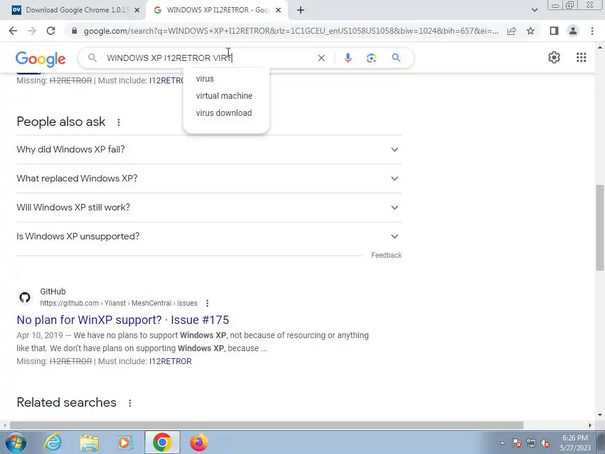This screenshot has width=605, height=454.
Task: Click the horizontal scrollbar thumb
Action: click(x=266, y=425)
